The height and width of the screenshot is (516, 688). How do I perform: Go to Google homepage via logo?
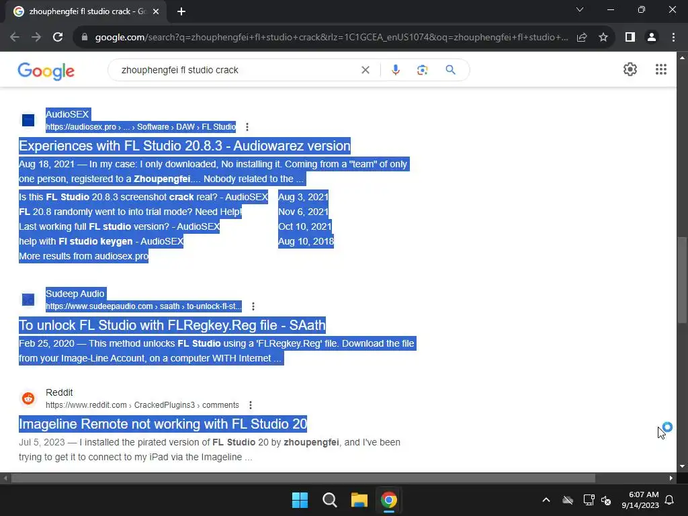[x=46, y=71]
